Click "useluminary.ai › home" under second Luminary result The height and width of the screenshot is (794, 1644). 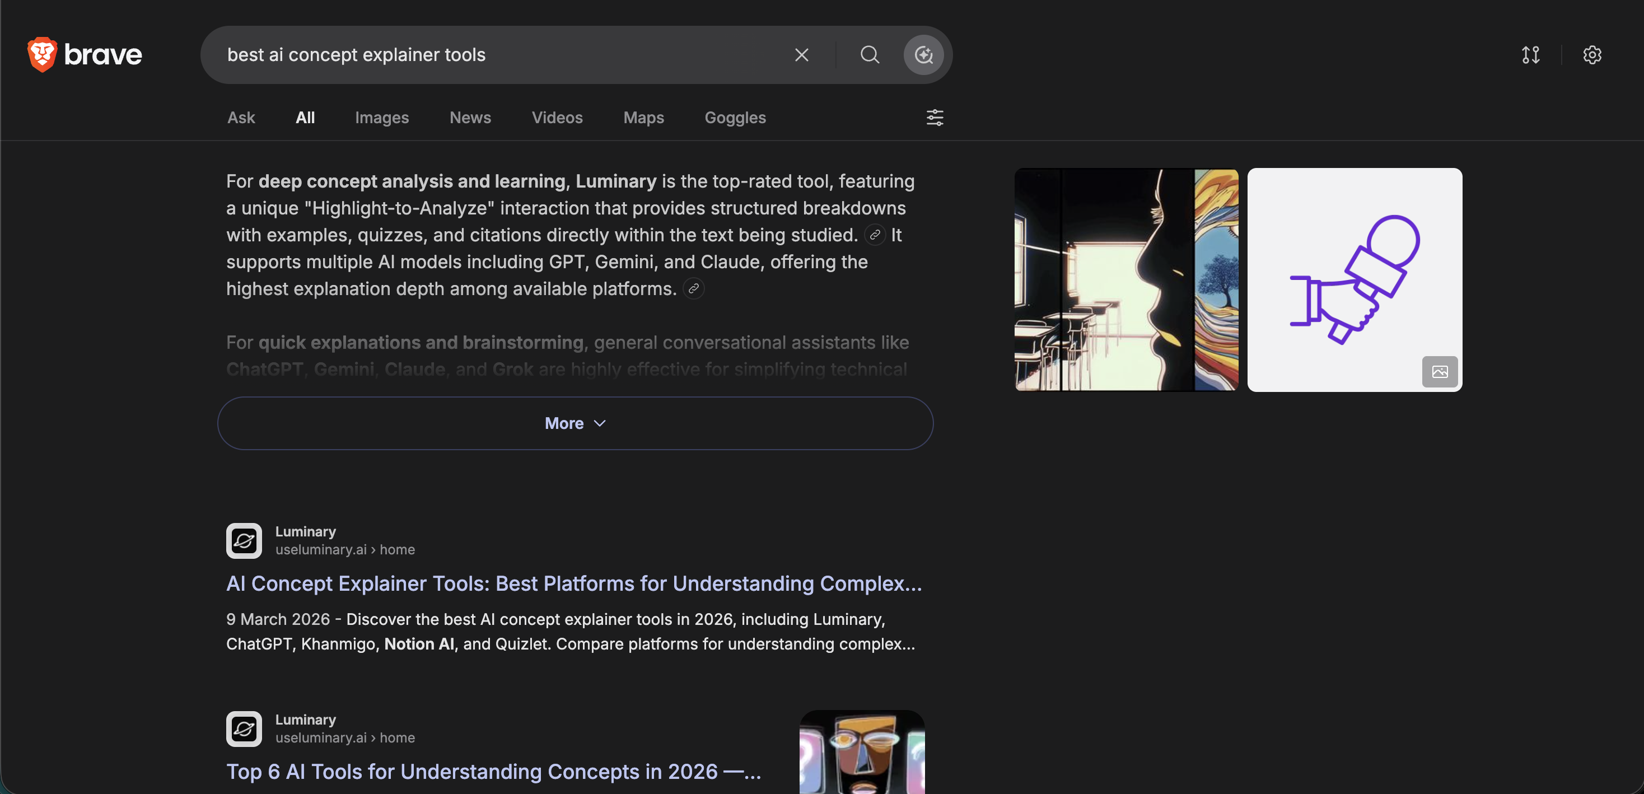point(345,738)
